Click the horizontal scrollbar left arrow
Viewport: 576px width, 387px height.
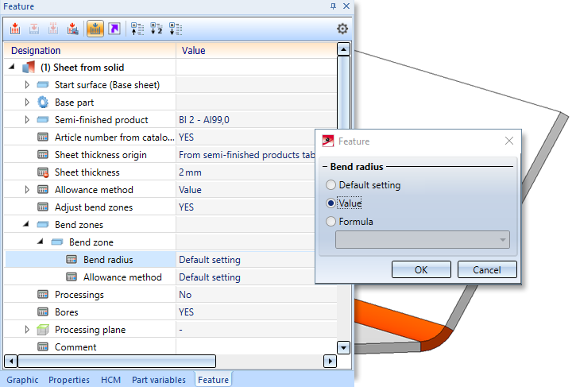tap(11, 362)
